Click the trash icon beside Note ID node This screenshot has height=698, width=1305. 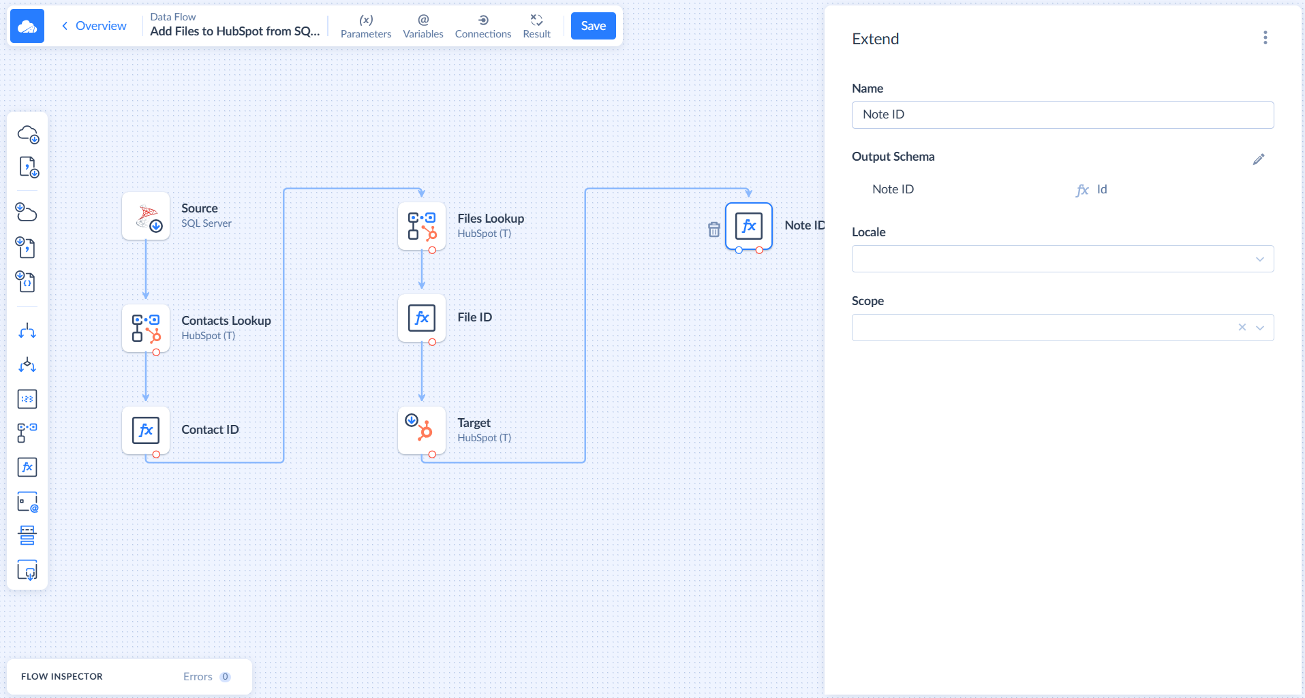point(713,229)
